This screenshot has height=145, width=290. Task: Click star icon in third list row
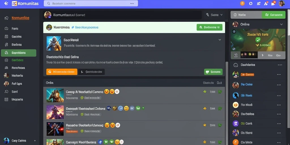[x=205, y=125]
